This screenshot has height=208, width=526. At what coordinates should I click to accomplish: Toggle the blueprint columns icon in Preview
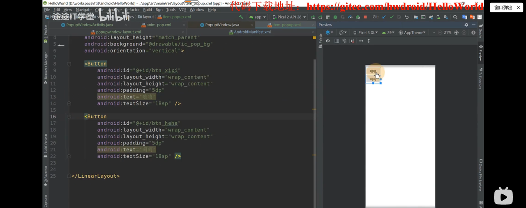coord(337,41)
